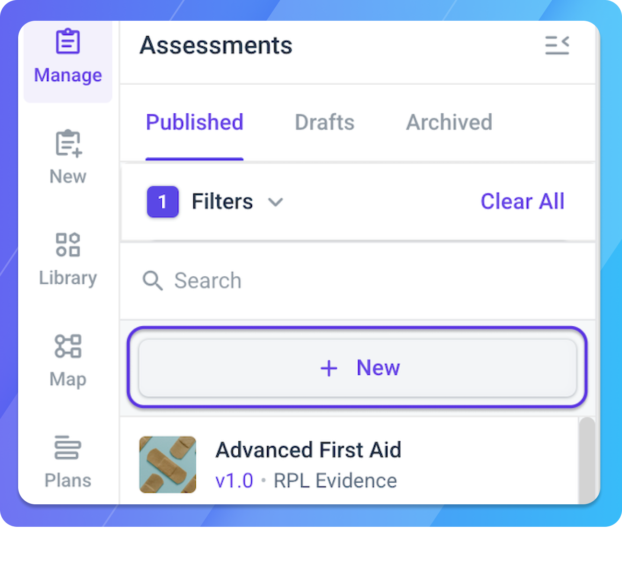Image resolution: width=622 pixels, height=564 pixels.
Task: Toggle to the Drafts view
Action: click(324, 122)
